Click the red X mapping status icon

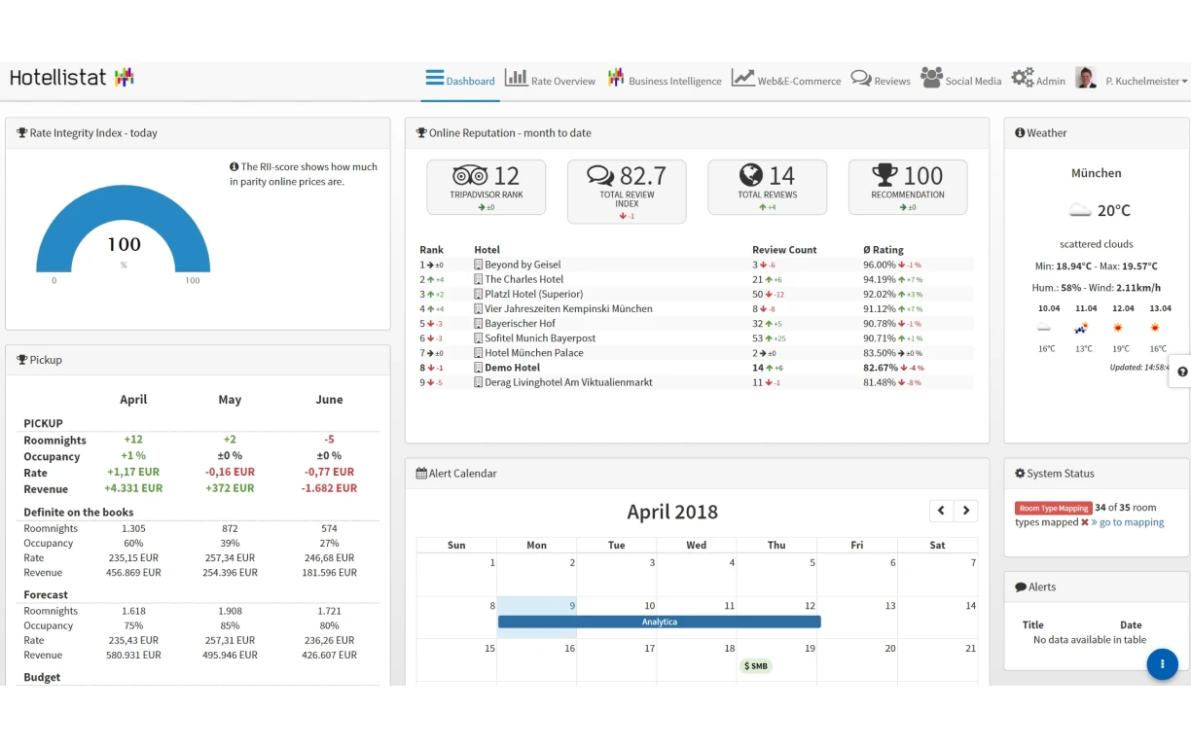coord(1085,522)
